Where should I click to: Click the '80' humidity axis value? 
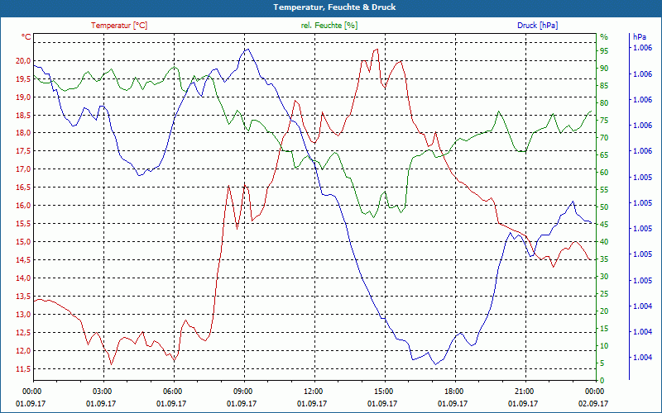(604, 102)
